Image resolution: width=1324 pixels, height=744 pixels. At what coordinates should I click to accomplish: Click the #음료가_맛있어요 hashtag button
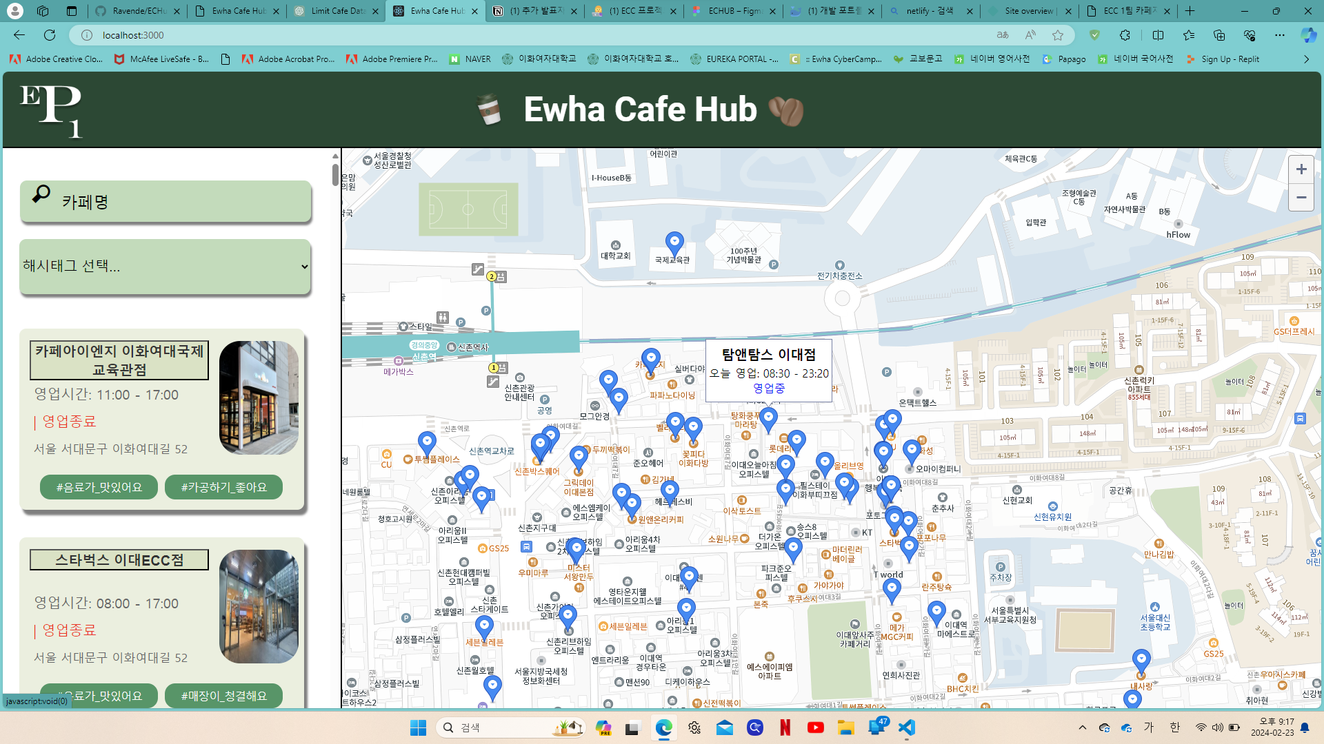(99, 487)
